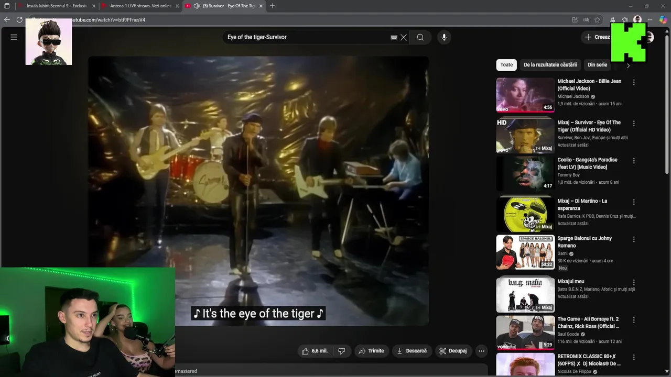This screenshot has width=671, height=377.
Task: Show more filter chips with right chevron
Action: pos(628,65)
